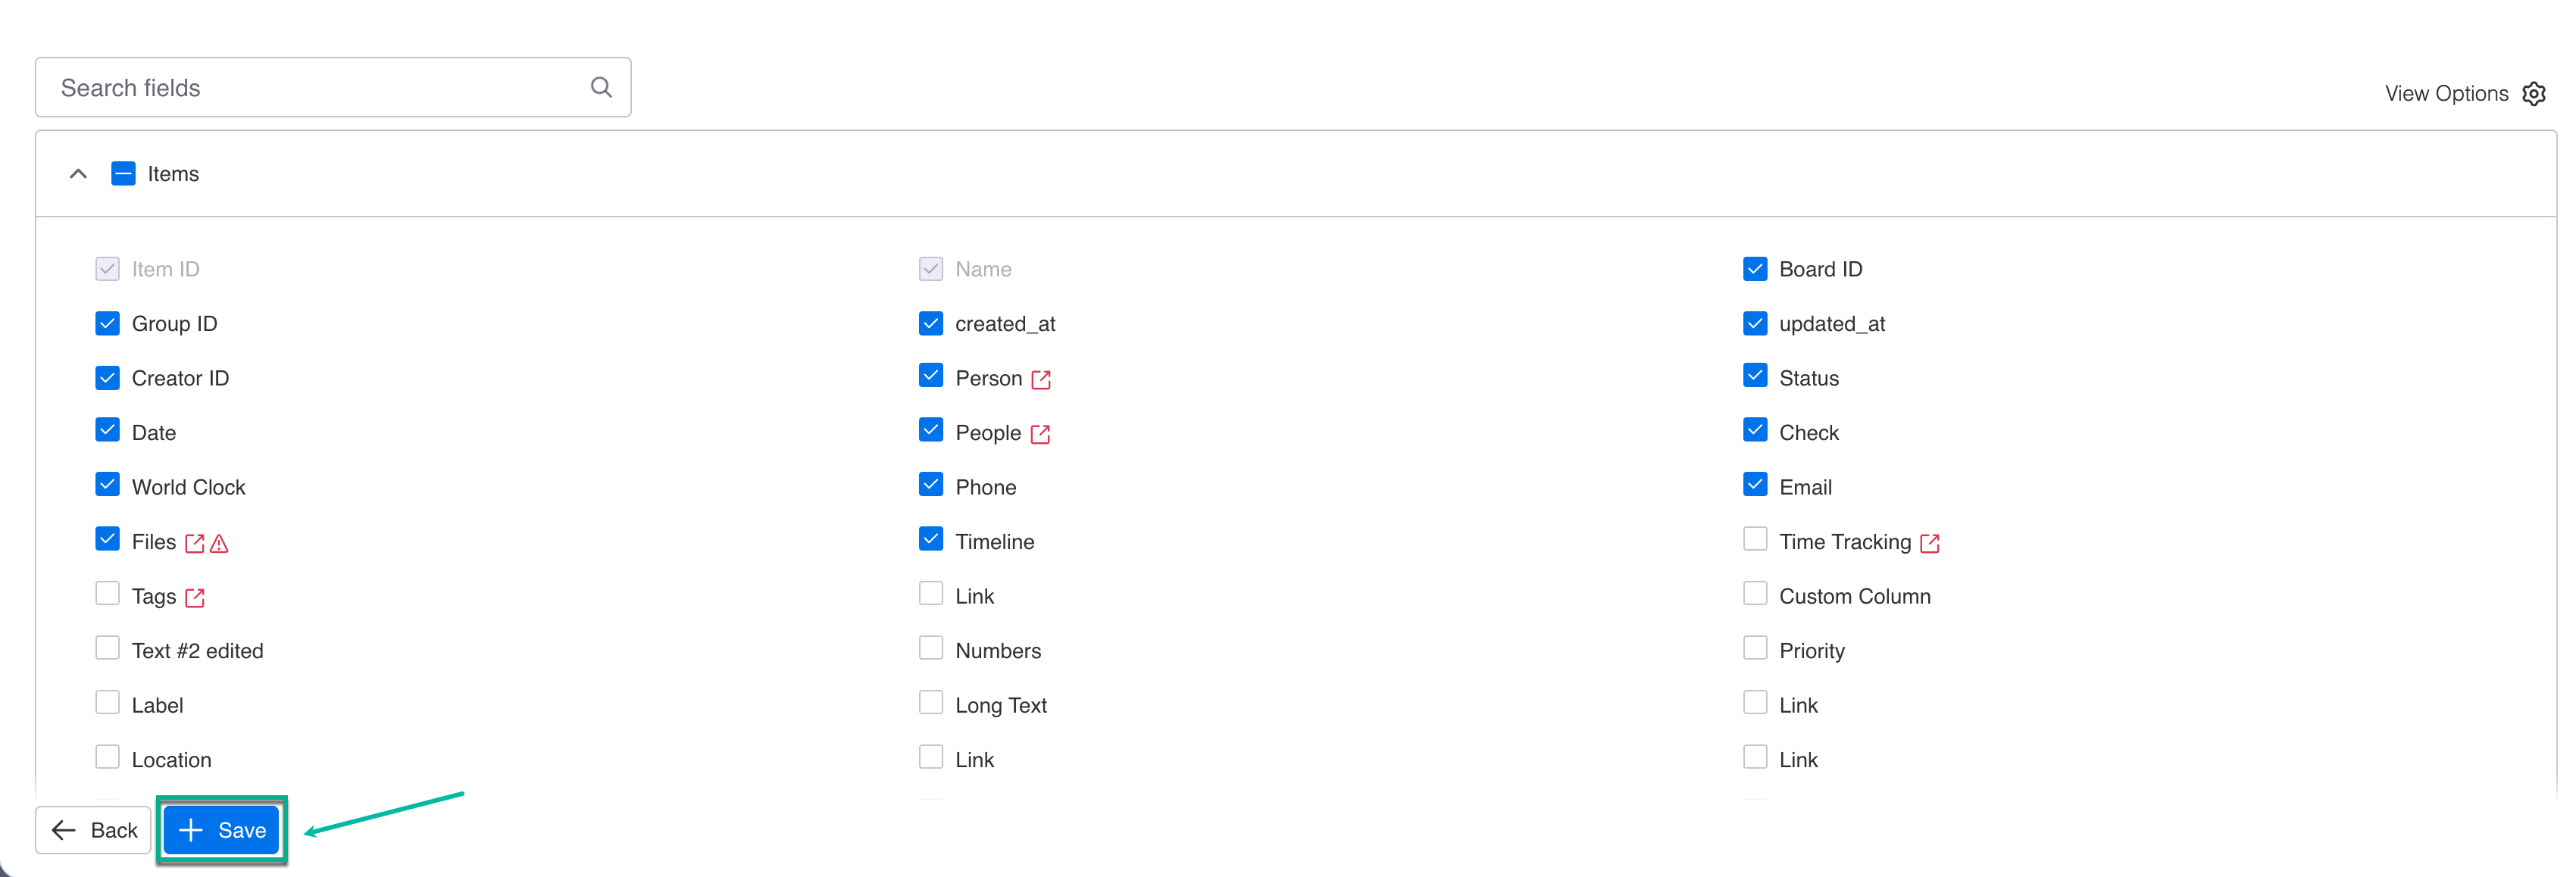
Task: Open the Person column external link icon
Action: pyautogui.click(x=1042, y=379)
